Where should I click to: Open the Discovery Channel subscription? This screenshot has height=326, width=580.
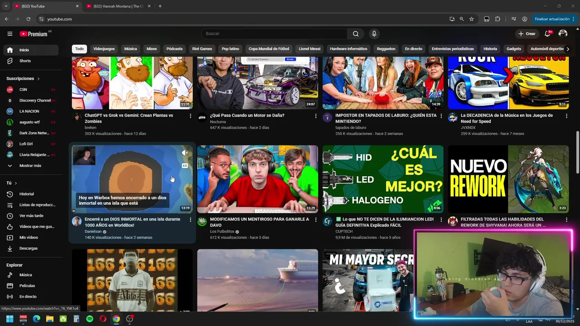pos(31,100)
